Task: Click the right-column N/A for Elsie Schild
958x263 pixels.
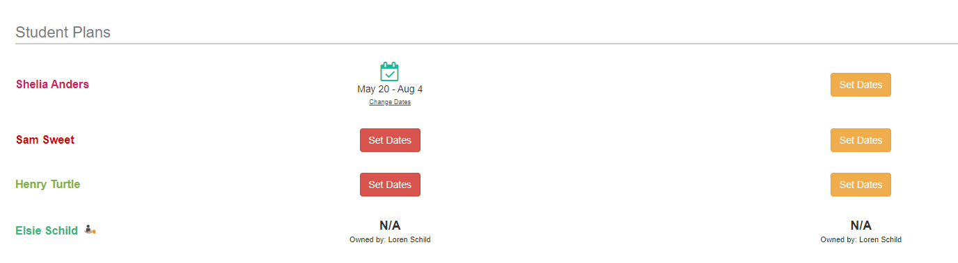Action: 861,226
